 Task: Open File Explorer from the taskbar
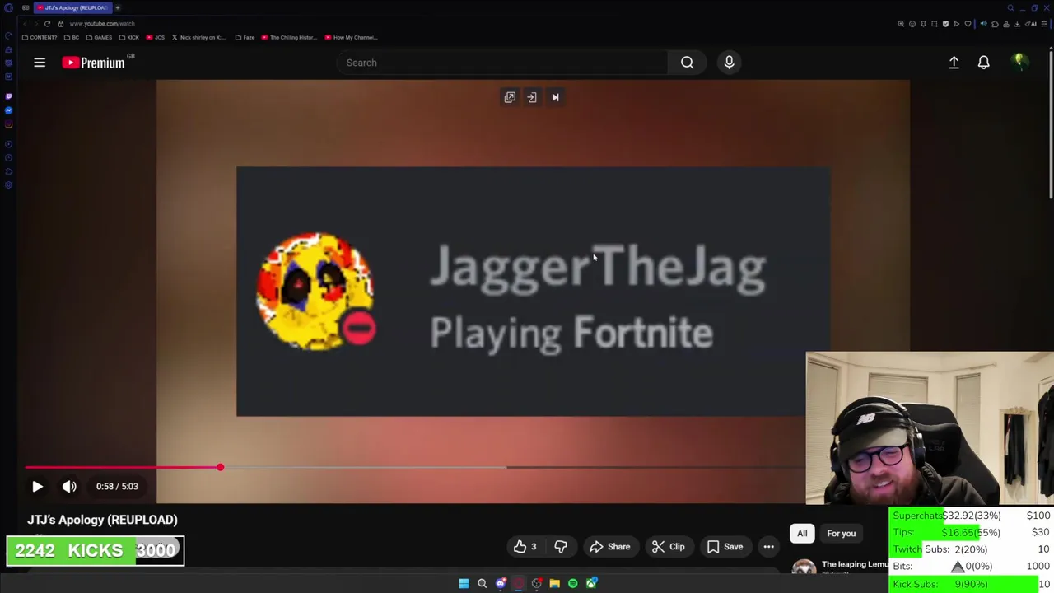[554, 583]
